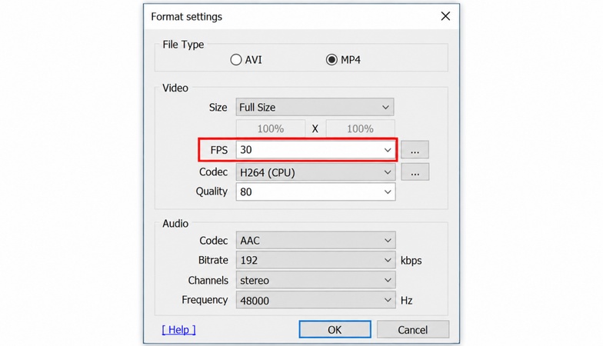The width and height of the screenshot is (603, 346).
Task: Open the Help link
Action: coord(178,330)
